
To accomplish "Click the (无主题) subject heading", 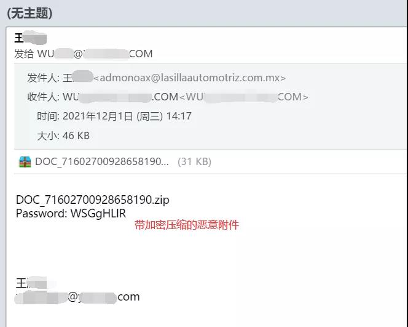I will (x=29, y=13).
